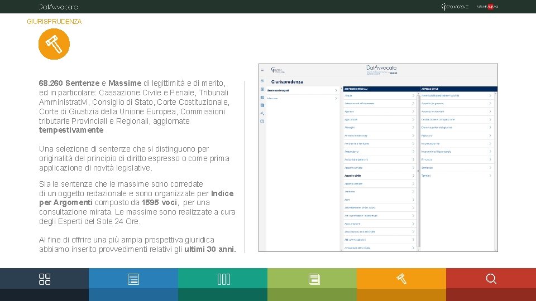Click the Cassa Forense logo in top bar
Image resolution: width=536 pixels, height=301 pixels.
(454, 7)
